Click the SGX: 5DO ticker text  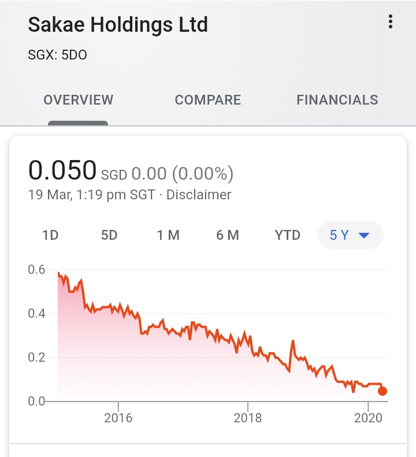tap(58, 55)
